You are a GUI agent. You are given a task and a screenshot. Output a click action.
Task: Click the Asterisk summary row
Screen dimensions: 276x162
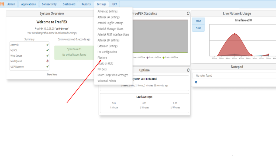[x=29, y=45]
